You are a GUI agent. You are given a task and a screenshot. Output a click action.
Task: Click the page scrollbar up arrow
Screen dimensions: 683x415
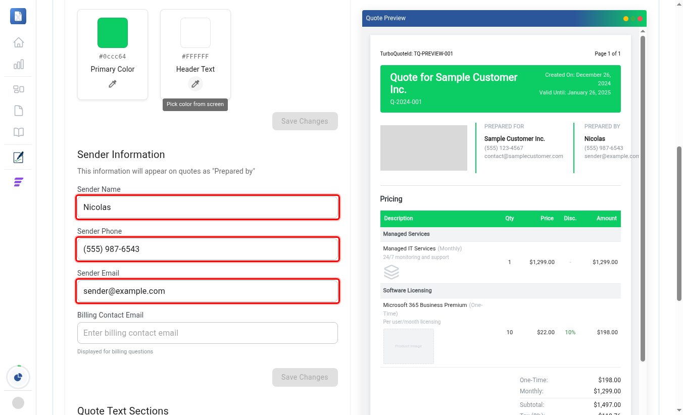679,4
